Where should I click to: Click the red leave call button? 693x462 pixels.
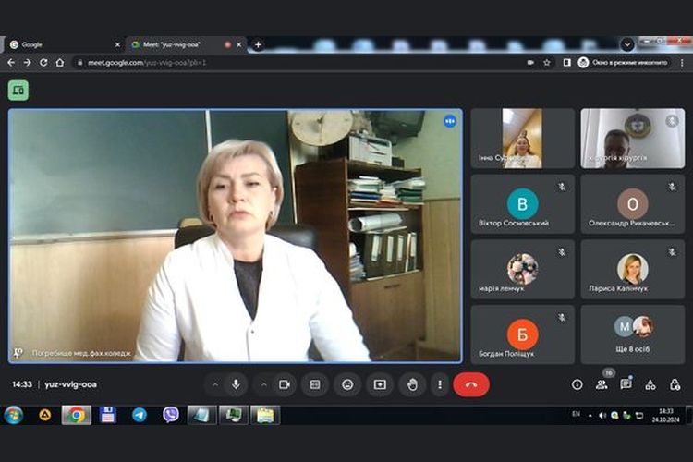click(x=471, y=384)
